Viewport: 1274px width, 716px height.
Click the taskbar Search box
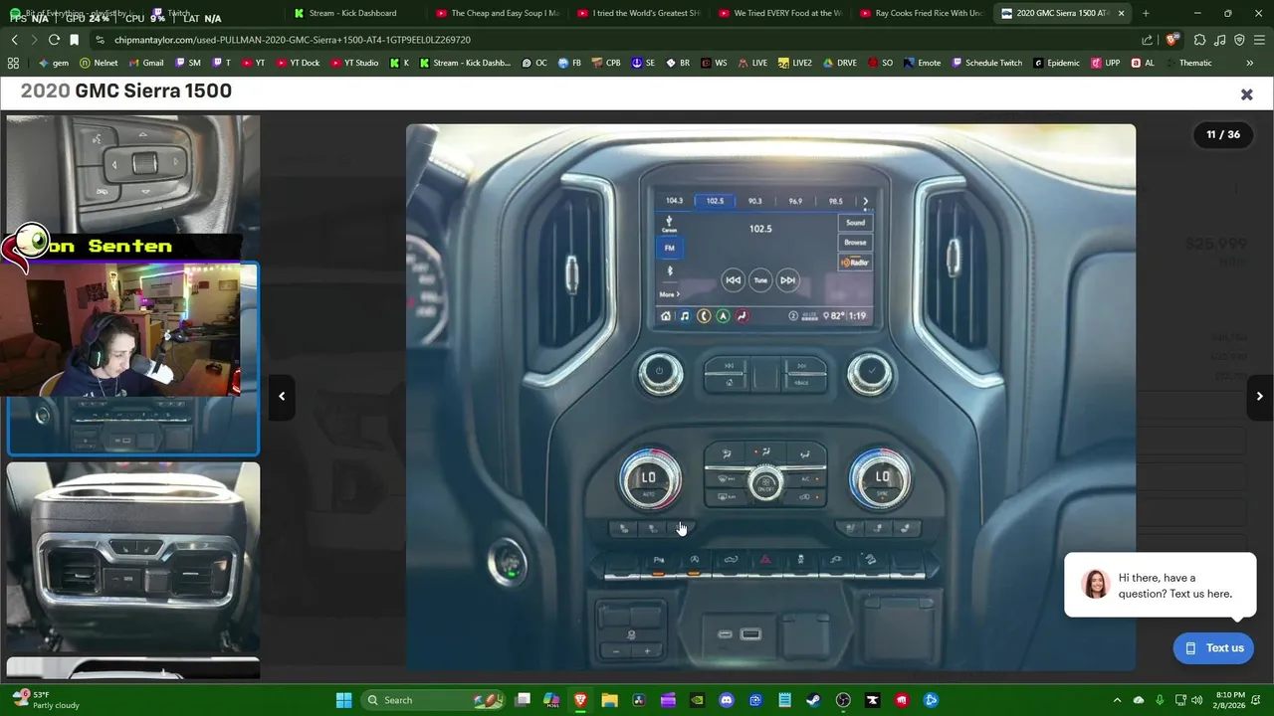[x=433, y=700]
